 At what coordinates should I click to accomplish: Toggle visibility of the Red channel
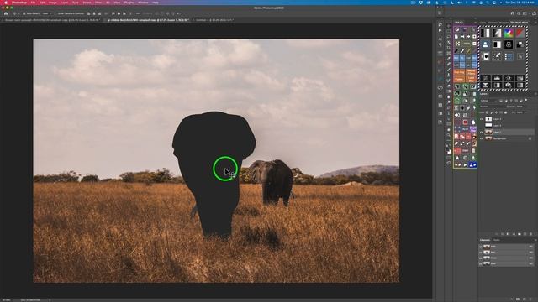pyautogui.click(x=480, y=253)
